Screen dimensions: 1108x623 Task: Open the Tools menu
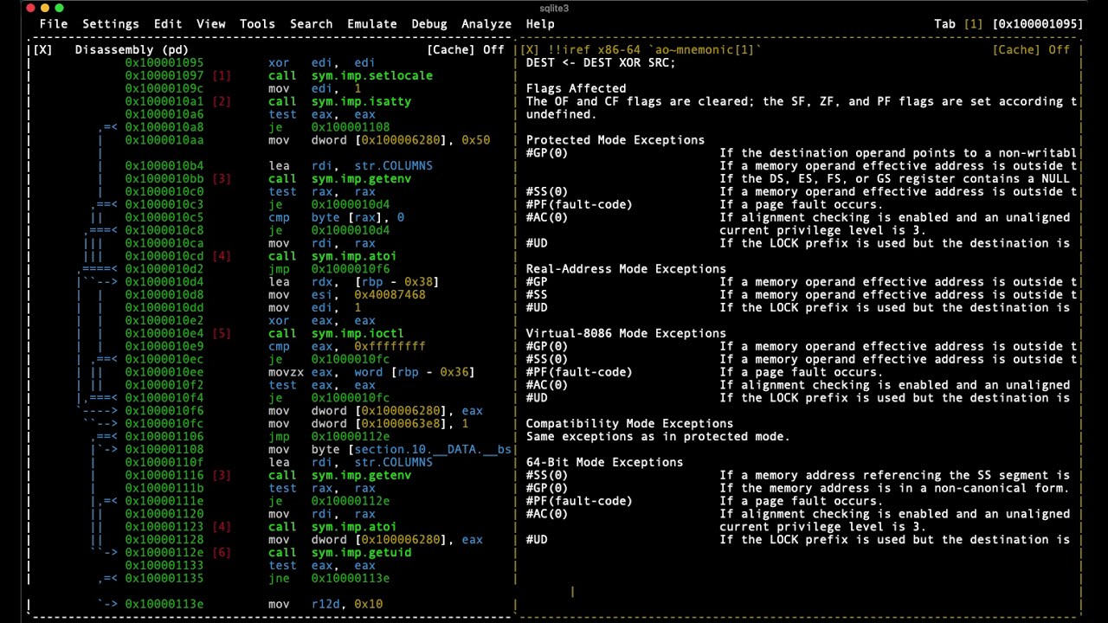(257, 24)
